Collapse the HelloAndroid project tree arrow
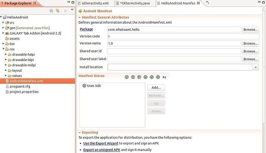The height and width of the screenshot is (153, 266). coord(1,17)
